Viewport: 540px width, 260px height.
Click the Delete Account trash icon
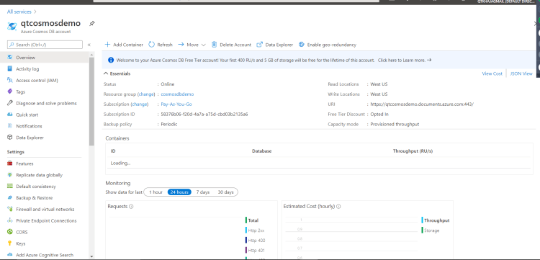(215, 45)
